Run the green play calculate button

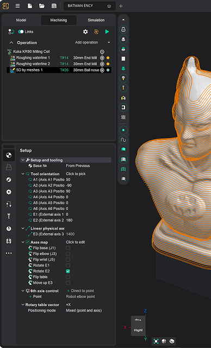[107, 32]
